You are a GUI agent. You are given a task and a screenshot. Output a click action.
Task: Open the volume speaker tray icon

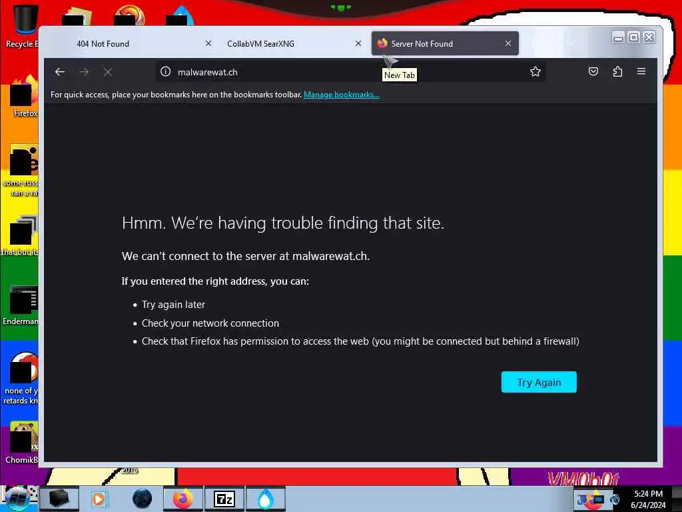click(615, 499)
